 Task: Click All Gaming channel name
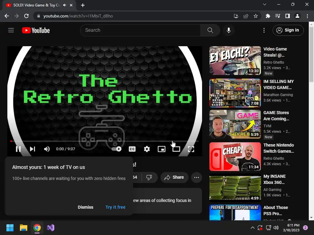pyautogui.click(x=272, y=190)
